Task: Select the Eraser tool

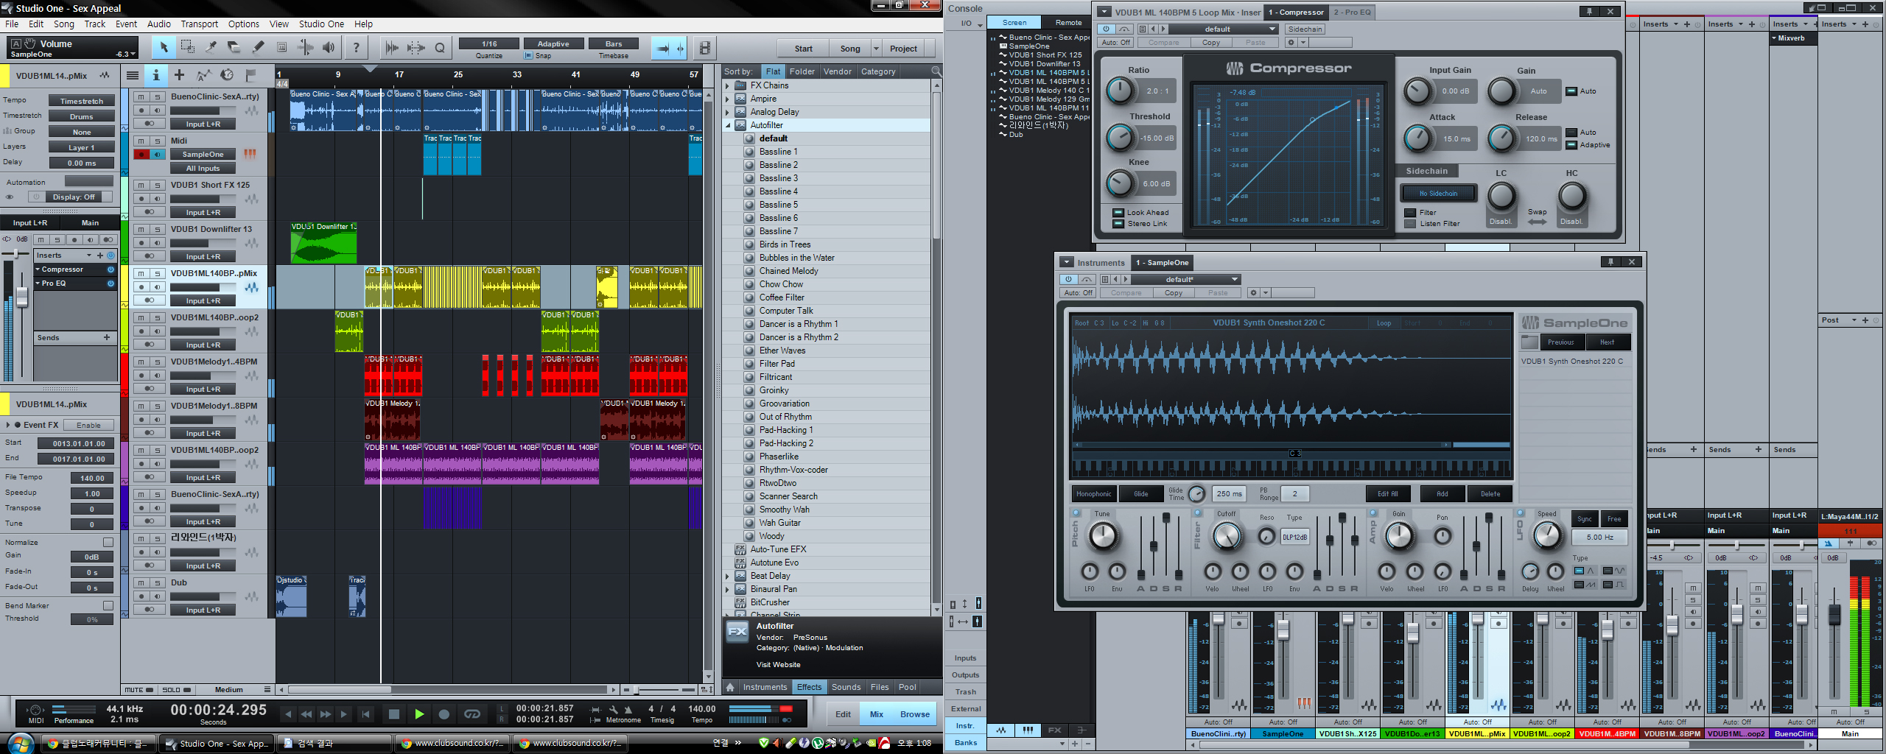Action: point(234,48)
